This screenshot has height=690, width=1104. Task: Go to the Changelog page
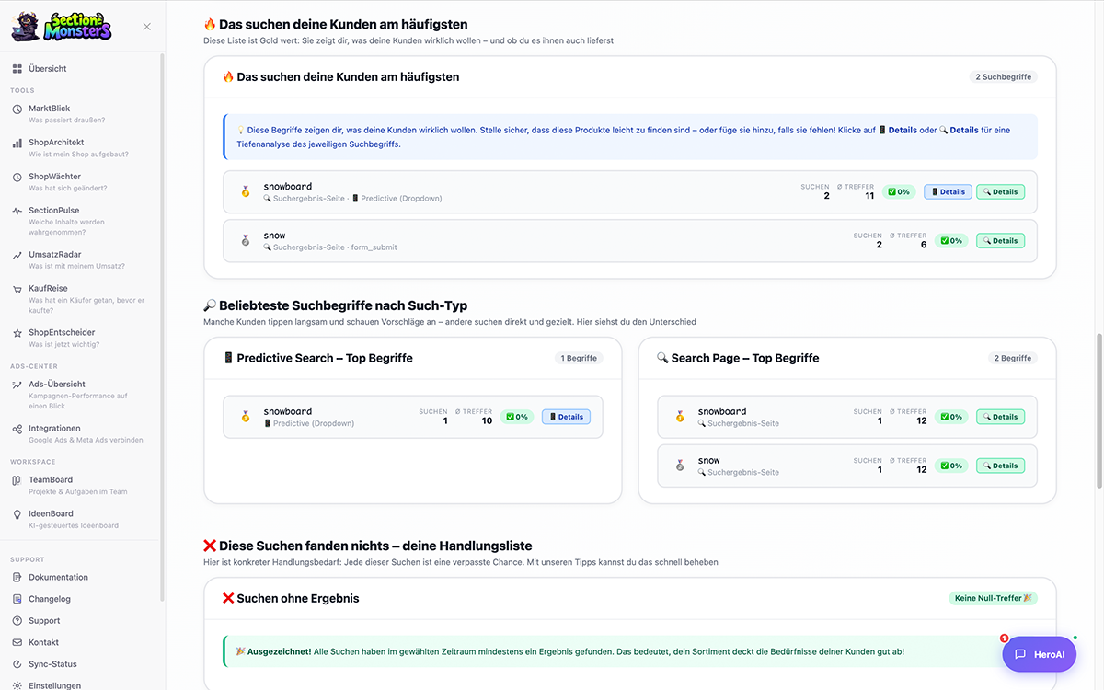50,599
